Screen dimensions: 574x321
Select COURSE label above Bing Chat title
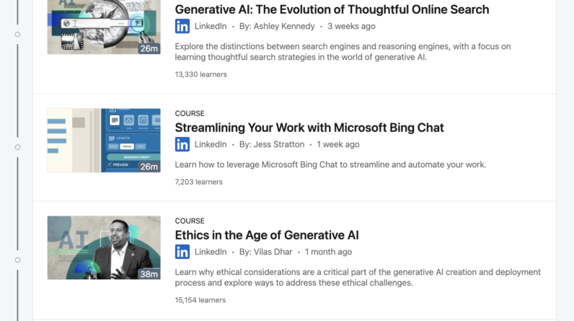coord(190,113)
